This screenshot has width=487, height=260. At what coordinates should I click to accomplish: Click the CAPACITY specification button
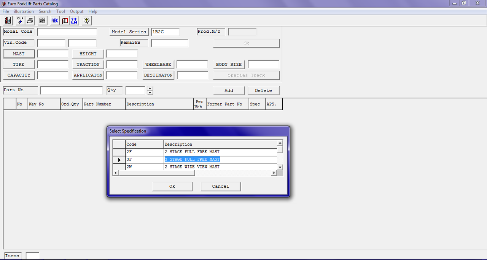click(x=19, y=75)
